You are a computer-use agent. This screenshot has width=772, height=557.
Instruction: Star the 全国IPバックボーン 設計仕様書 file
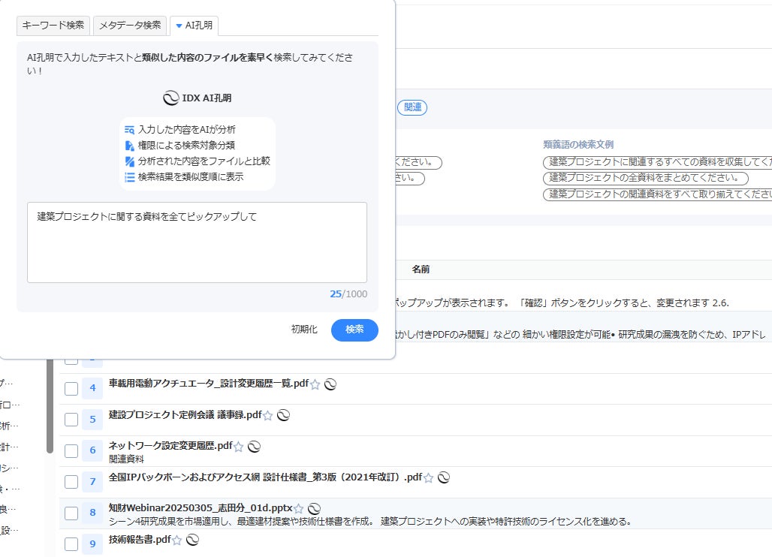coord(428,477)
